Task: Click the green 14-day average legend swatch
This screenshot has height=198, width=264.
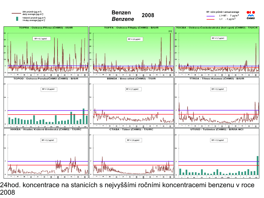Action: pyautogui.click(x=17, y=19)
